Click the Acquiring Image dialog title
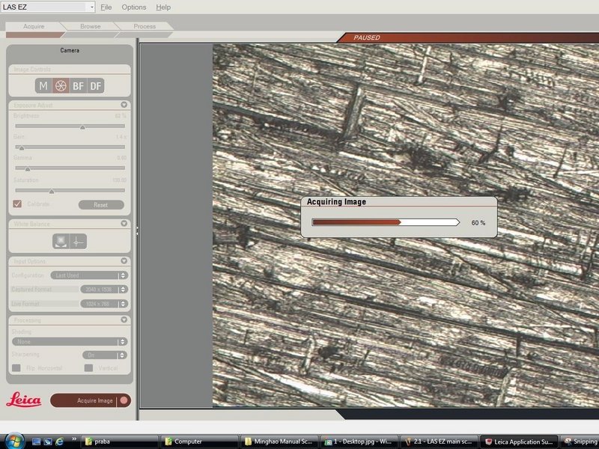 pyautogui.click(x=336, y=201)
